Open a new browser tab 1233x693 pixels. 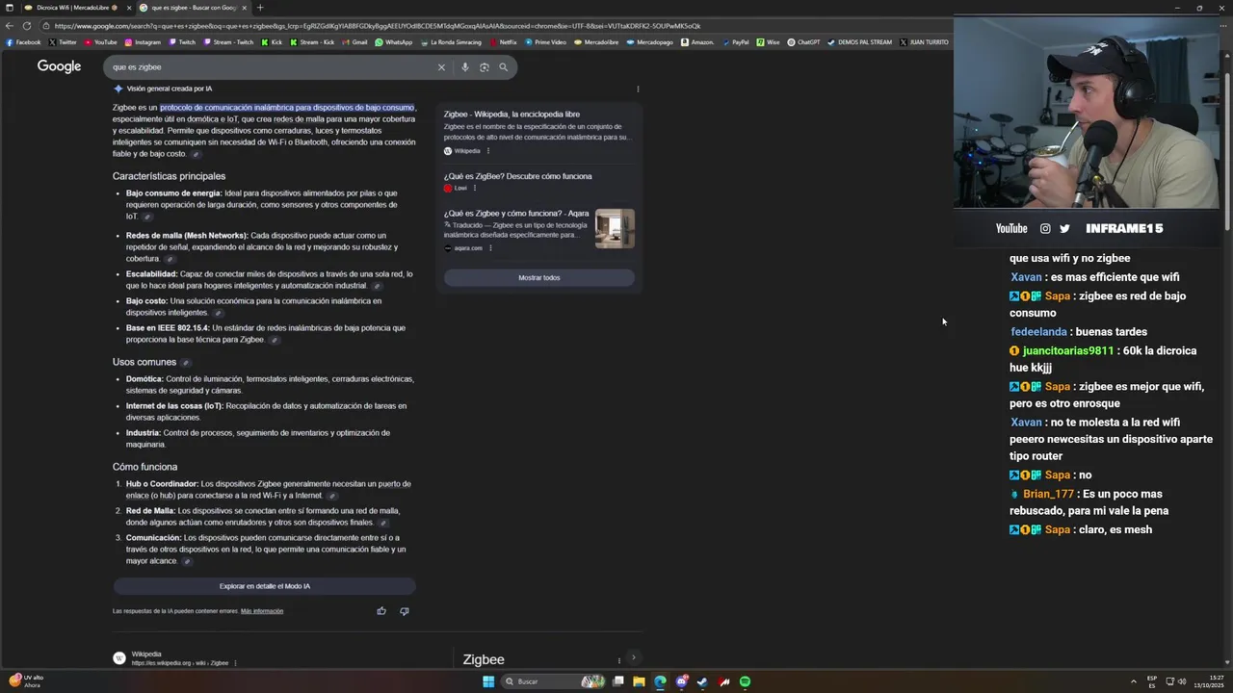point(260,8)
